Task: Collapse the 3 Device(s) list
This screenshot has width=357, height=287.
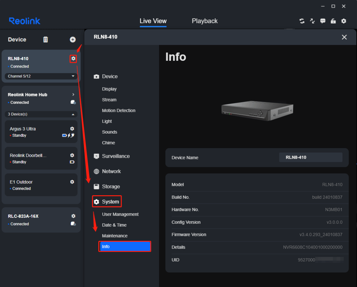Action: [x=41, y=114]
